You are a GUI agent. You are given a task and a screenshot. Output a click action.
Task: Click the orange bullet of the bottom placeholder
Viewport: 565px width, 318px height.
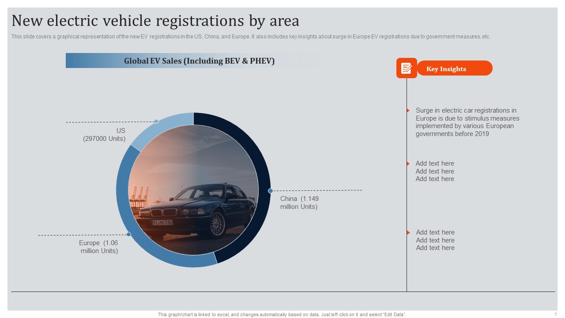(408, 232)
